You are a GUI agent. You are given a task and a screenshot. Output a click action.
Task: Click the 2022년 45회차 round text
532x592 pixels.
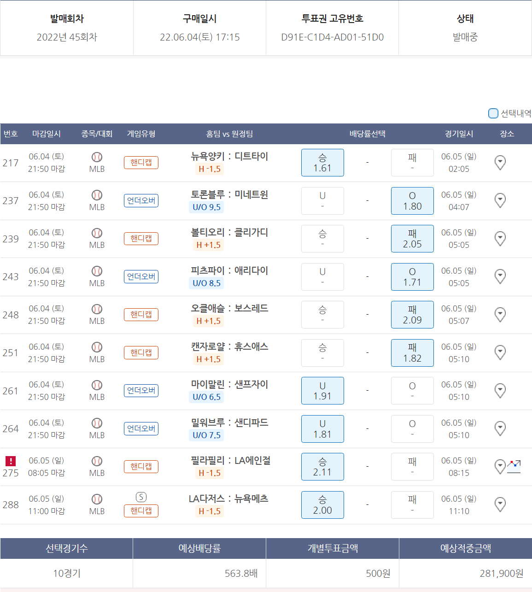pos(67,37)
